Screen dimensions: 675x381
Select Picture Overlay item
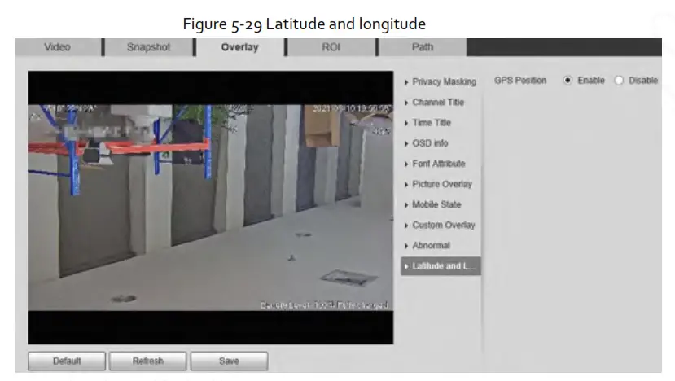(x=441, y=184)
